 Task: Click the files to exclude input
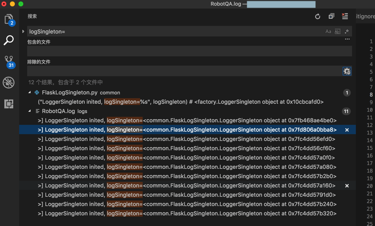tap(184, 71)
